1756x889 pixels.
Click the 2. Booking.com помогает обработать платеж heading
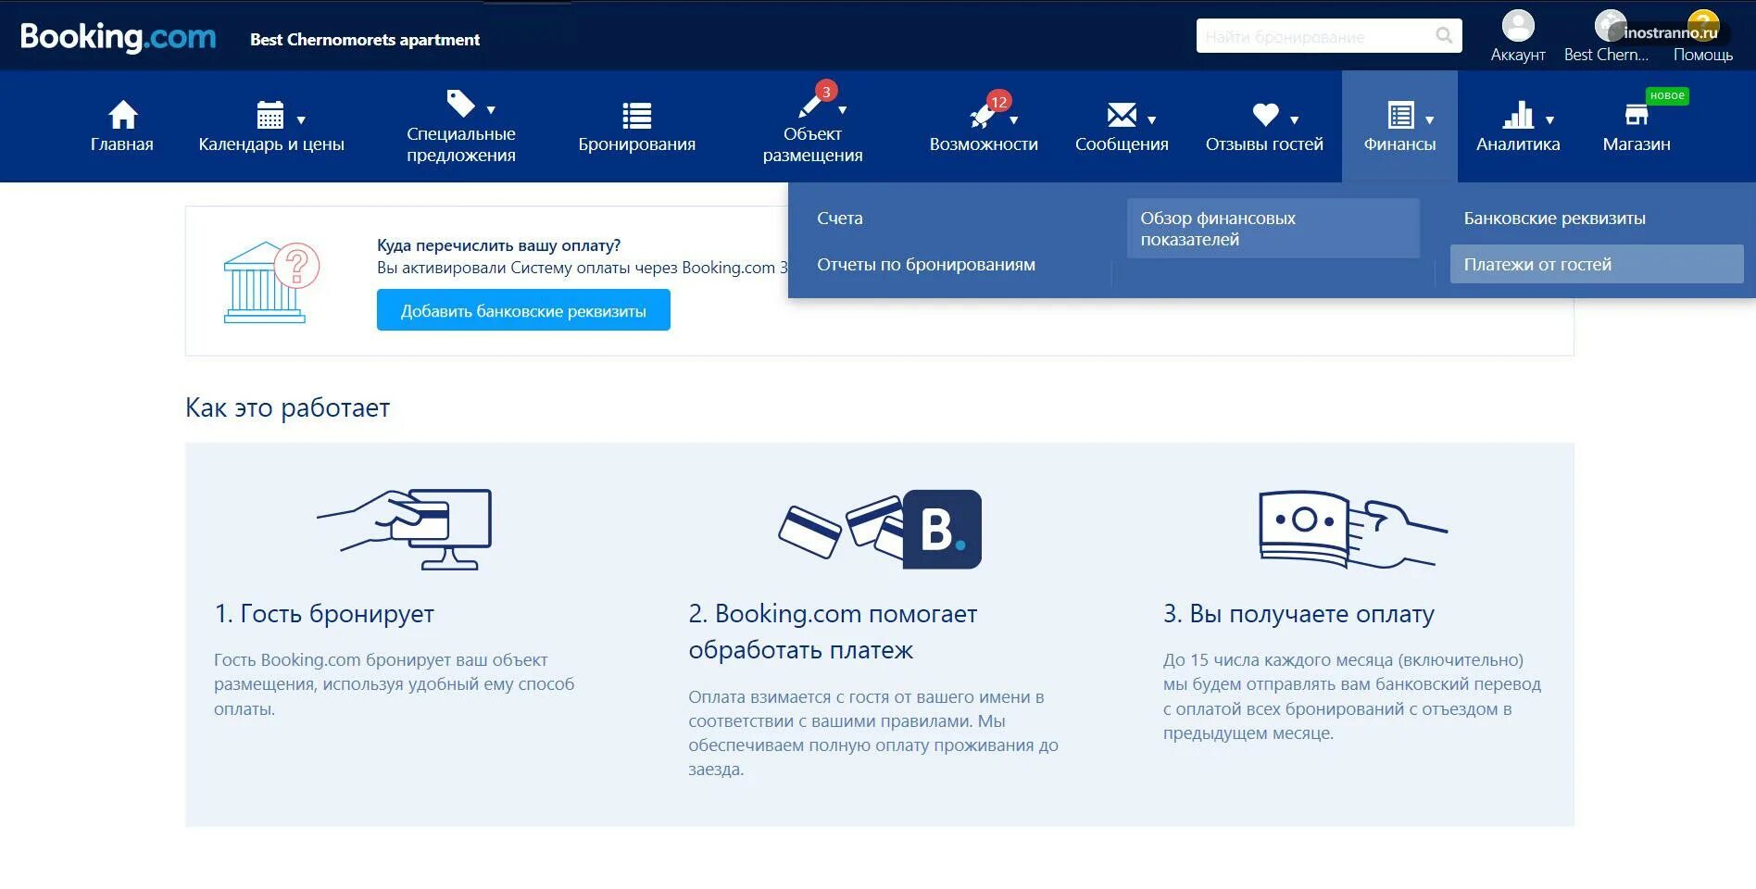[x=832, y=632]
